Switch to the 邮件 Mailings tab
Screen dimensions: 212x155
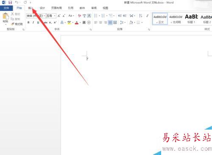coord(82,8)
